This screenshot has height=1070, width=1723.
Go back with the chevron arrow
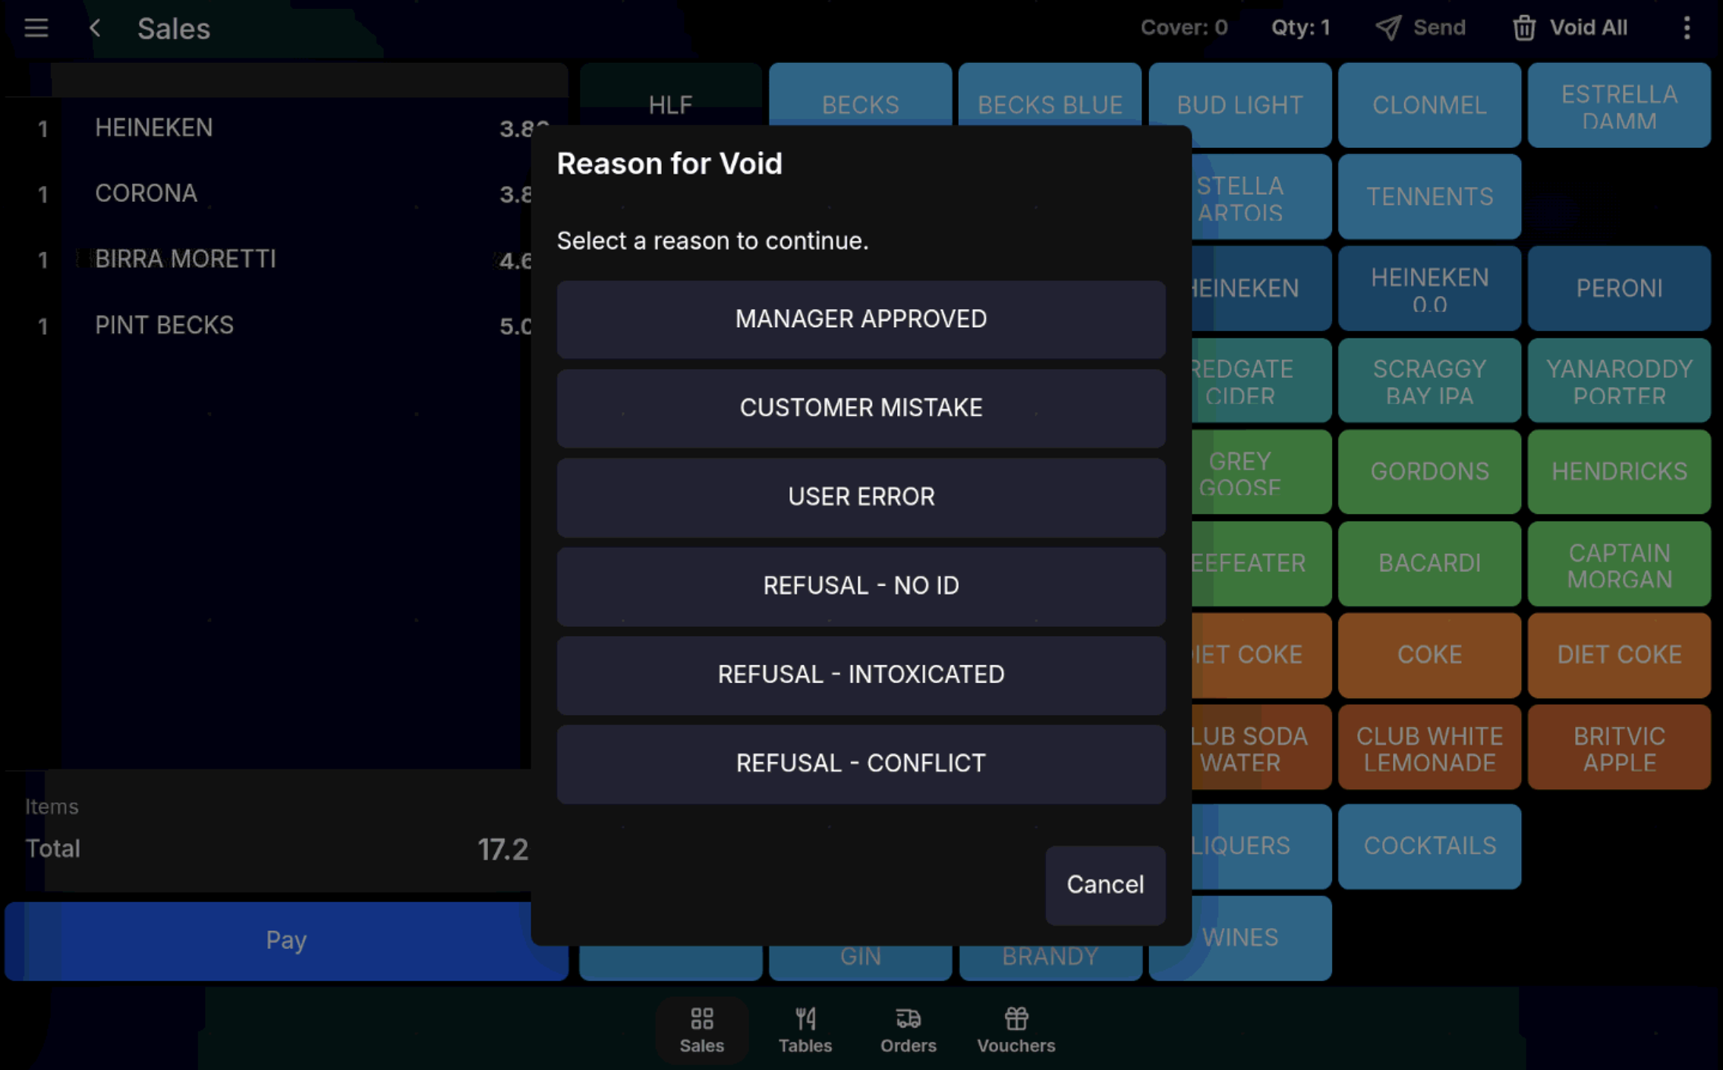point(95,28)
